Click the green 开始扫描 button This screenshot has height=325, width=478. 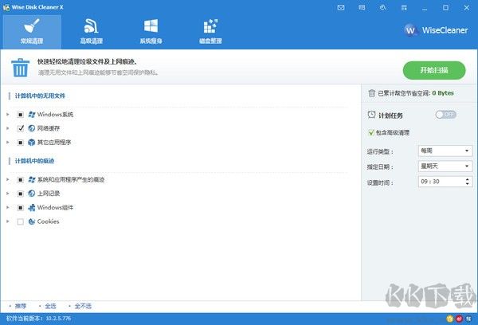[433, 69]
